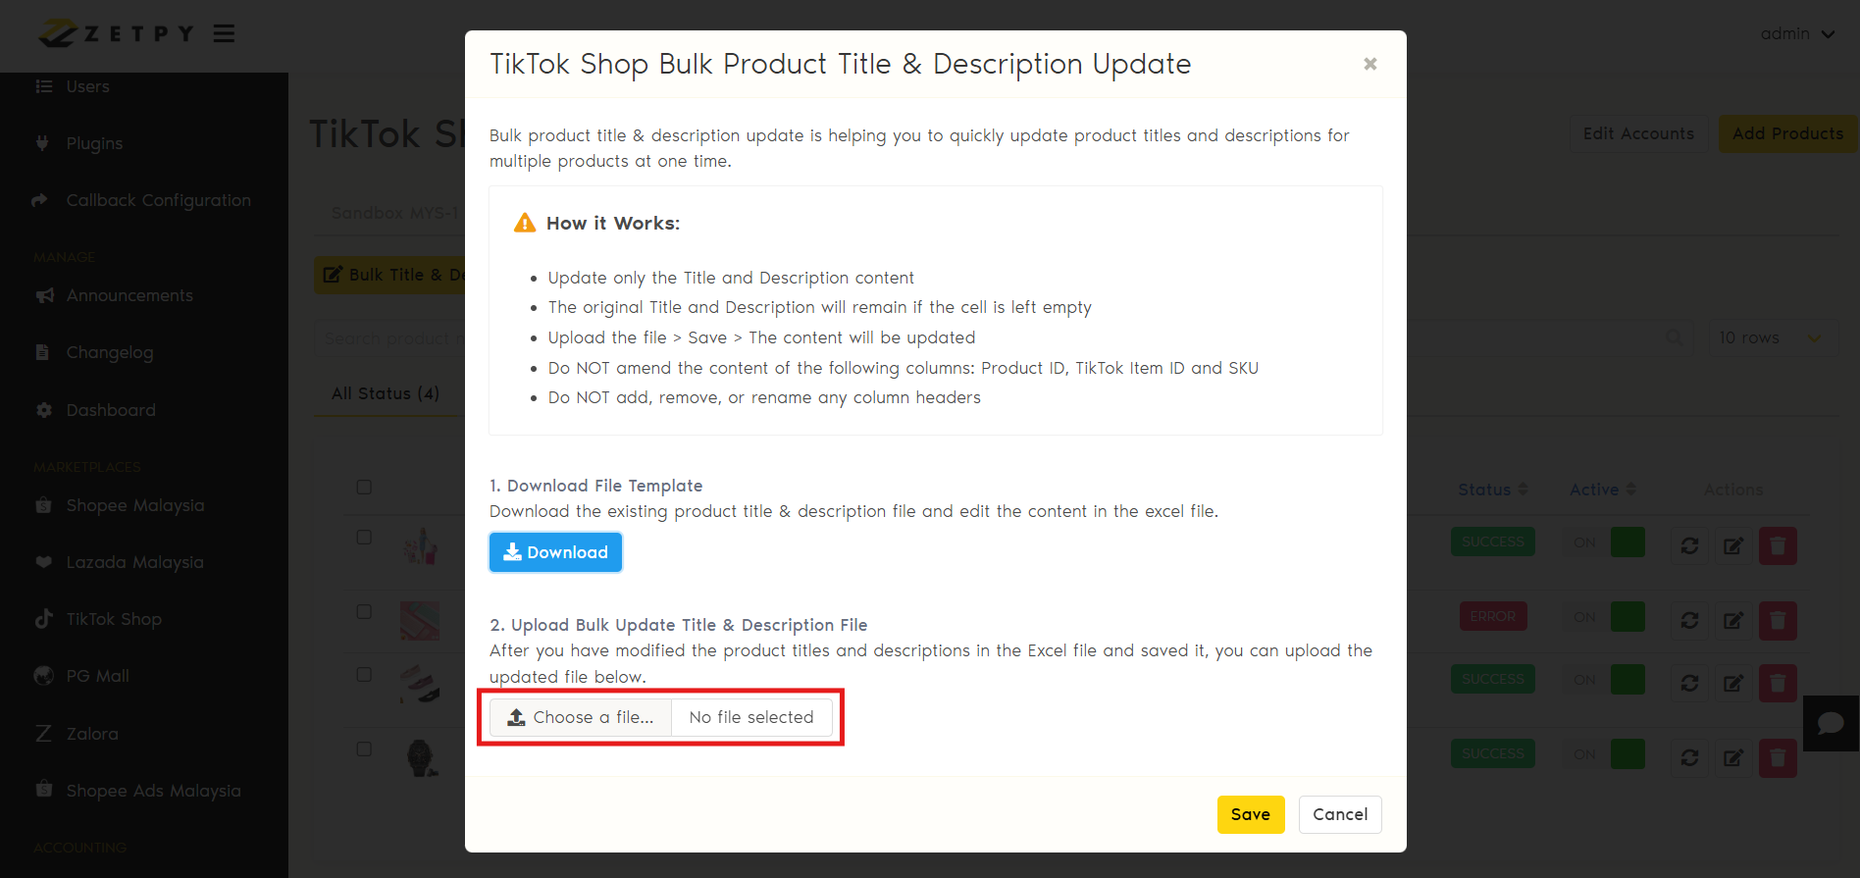The height and width of the screenshot is (878, 1860).
Task: Open the live chat bubble widget
Action: 1831,724
